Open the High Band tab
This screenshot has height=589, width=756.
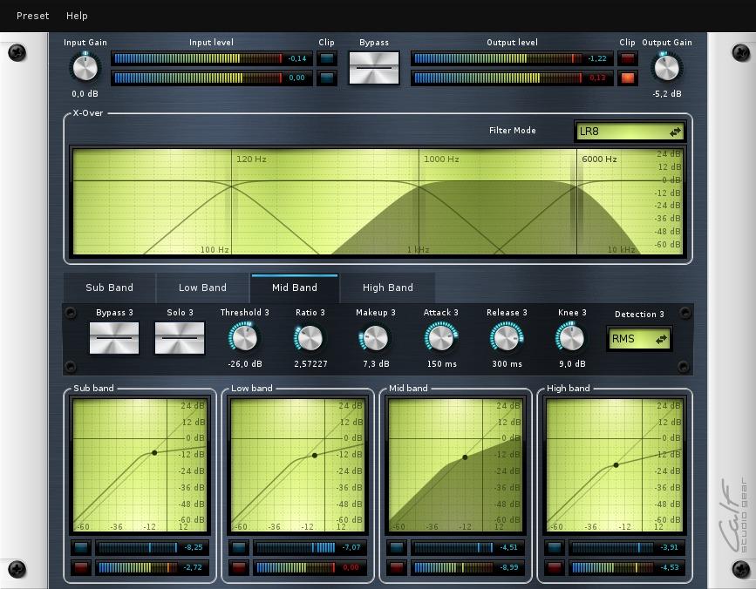click(x=388, y=288)
